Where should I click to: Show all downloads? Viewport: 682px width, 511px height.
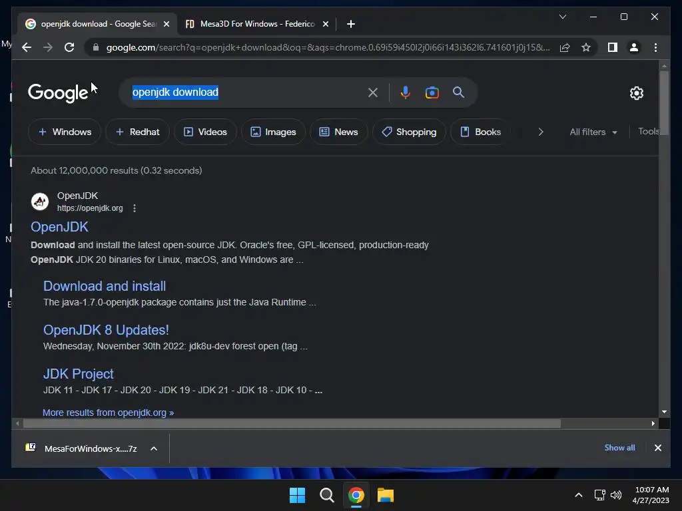point(619,448)
